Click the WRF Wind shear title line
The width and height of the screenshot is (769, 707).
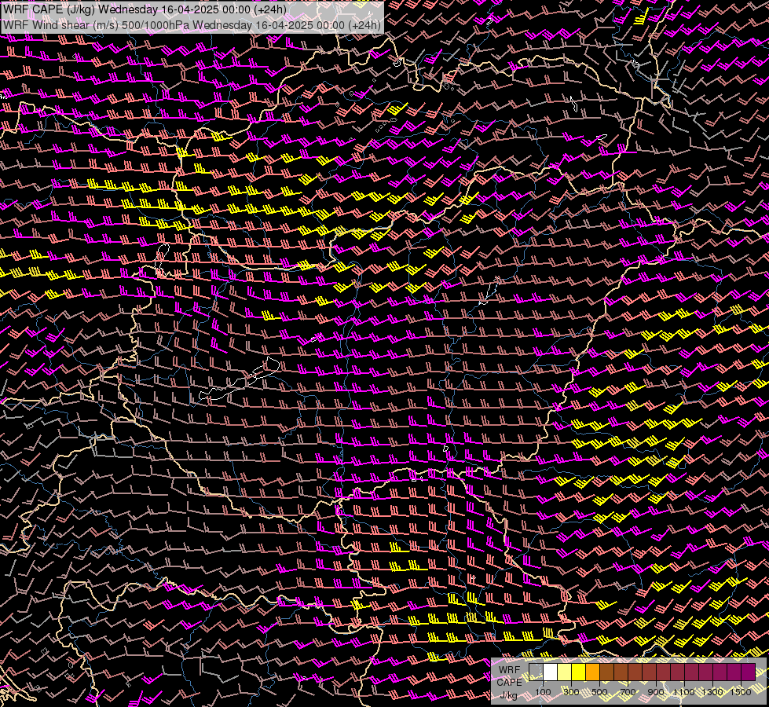[x=192, y=25]
